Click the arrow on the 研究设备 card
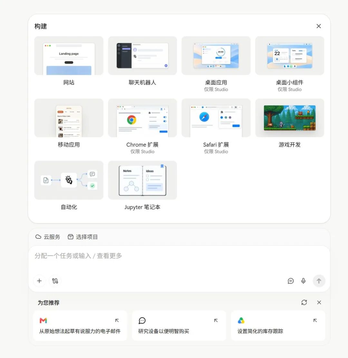The width and height of the screenshot is (348, 358). [216, 321]
